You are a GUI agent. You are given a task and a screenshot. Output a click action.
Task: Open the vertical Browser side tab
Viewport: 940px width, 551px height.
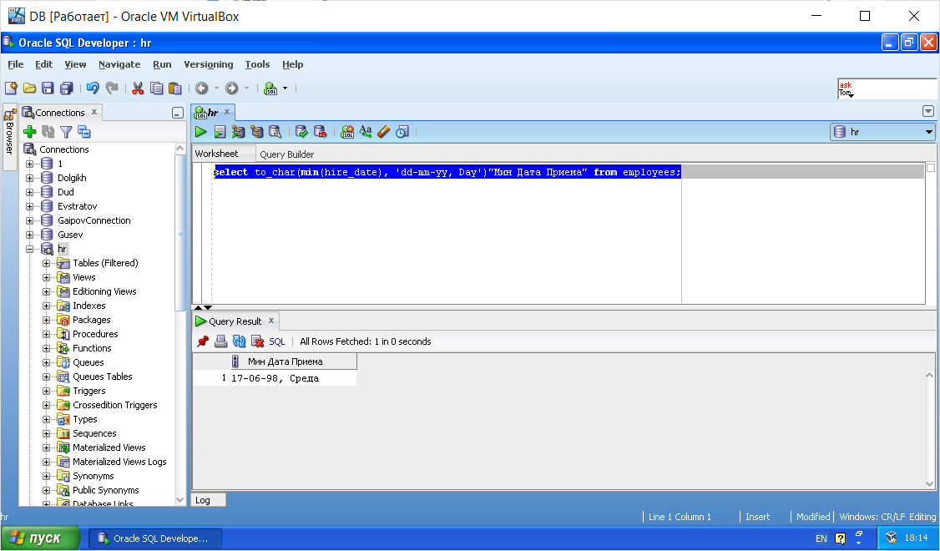point(9,137)
